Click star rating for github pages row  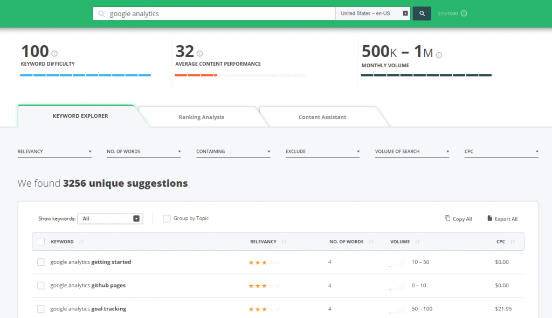point(264,286)
